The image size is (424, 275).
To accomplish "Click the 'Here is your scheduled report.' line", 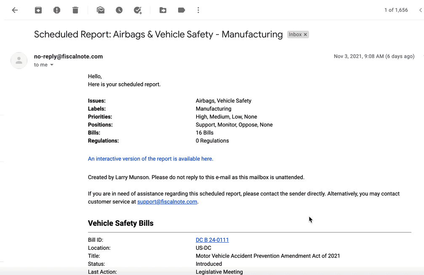I will [x=124, y=84].
